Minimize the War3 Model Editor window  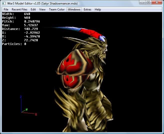(142, 2)
